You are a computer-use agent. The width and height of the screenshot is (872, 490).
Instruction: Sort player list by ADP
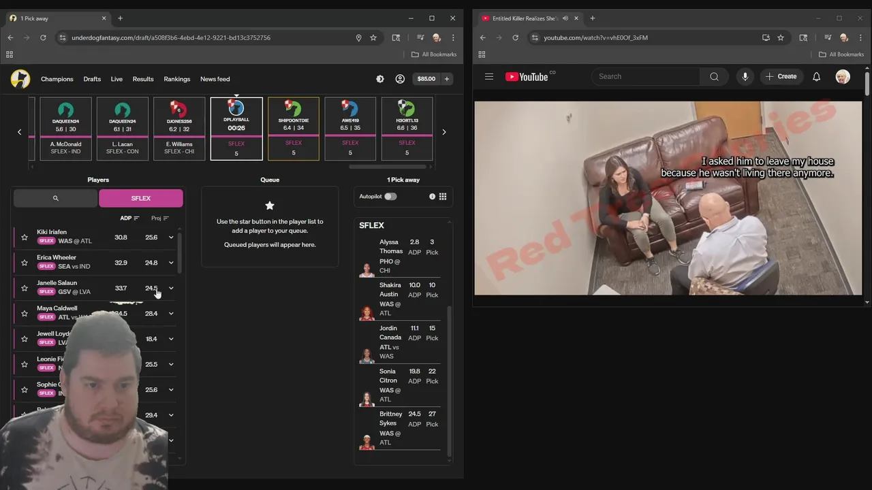coord(129,218)
